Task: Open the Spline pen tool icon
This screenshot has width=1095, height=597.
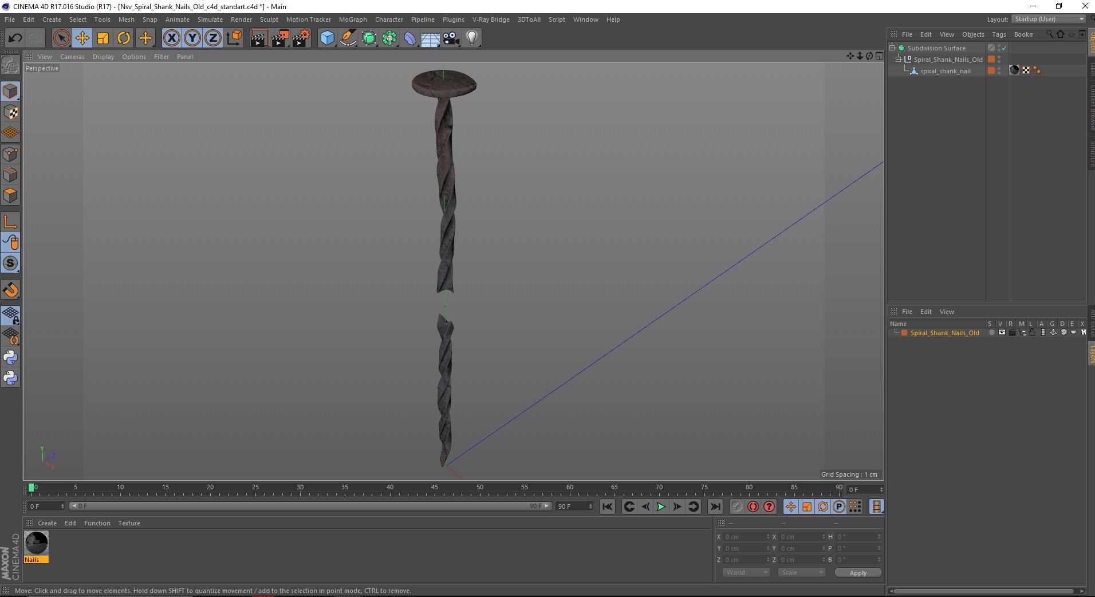Action: pyautogui.click(x=348, y=38)
